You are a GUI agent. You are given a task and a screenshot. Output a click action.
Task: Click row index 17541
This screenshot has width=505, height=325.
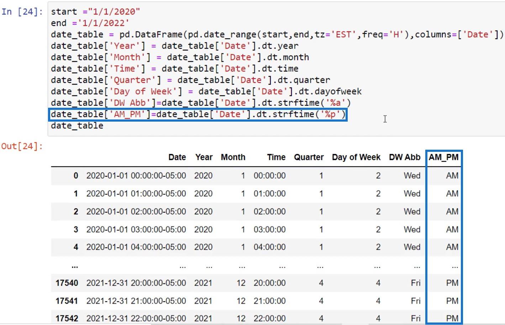[67, 301]
